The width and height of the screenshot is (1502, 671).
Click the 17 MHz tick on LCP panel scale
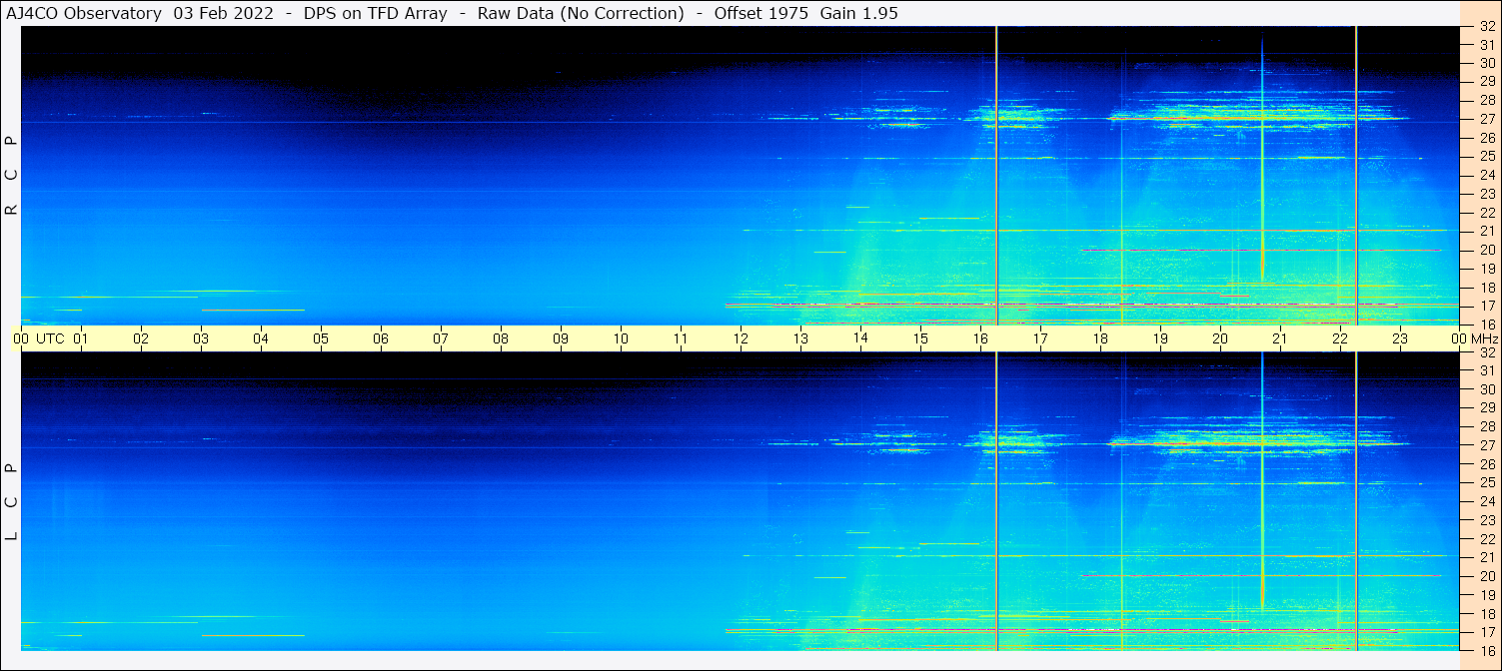1487,632
